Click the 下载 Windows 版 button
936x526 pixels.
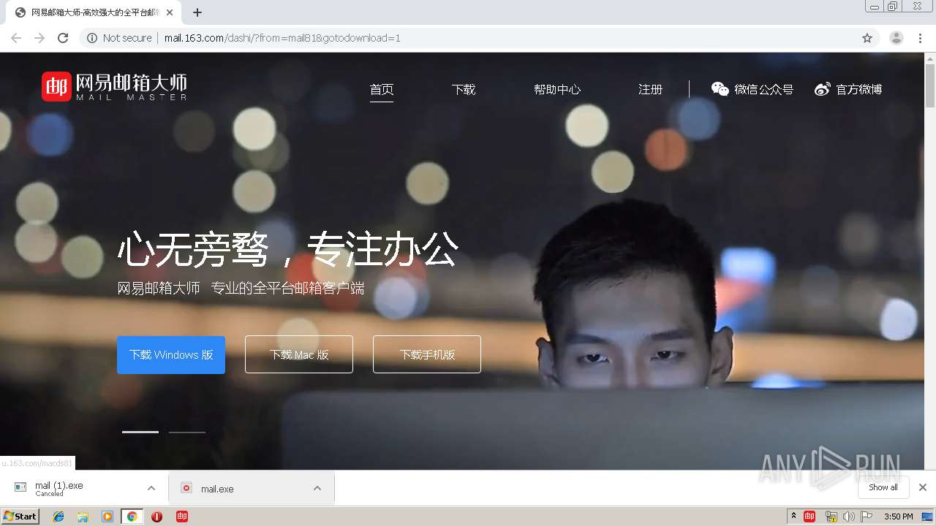point(171,354)
